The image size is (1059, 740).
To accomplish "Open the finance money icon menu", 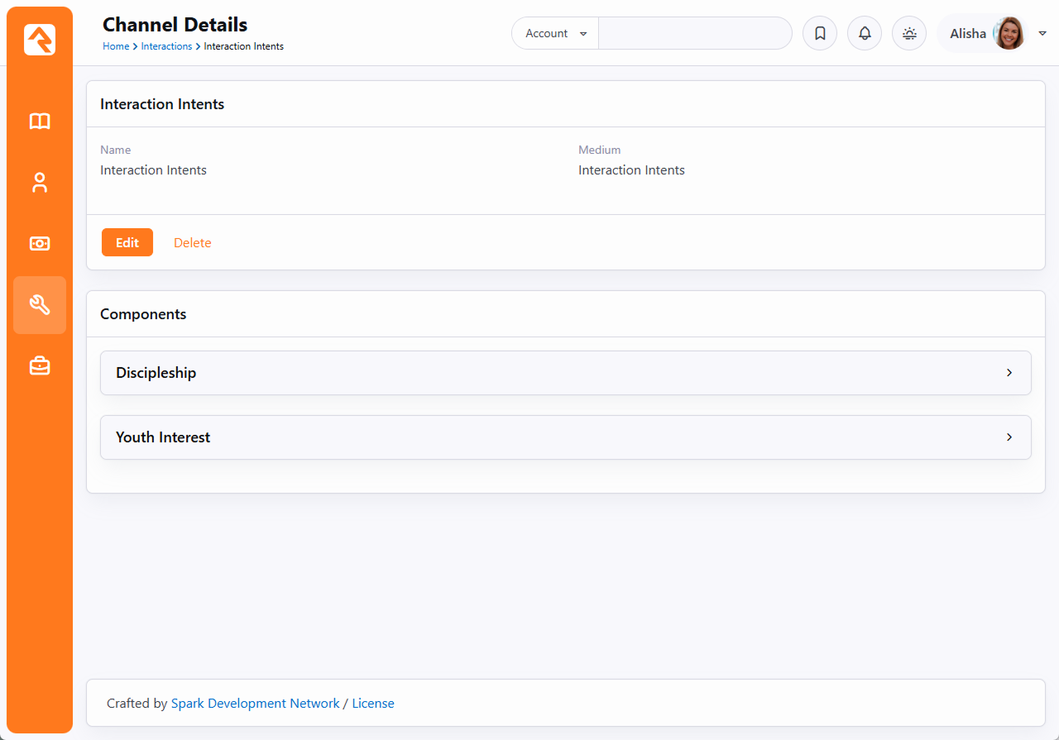I will (40, 244).
